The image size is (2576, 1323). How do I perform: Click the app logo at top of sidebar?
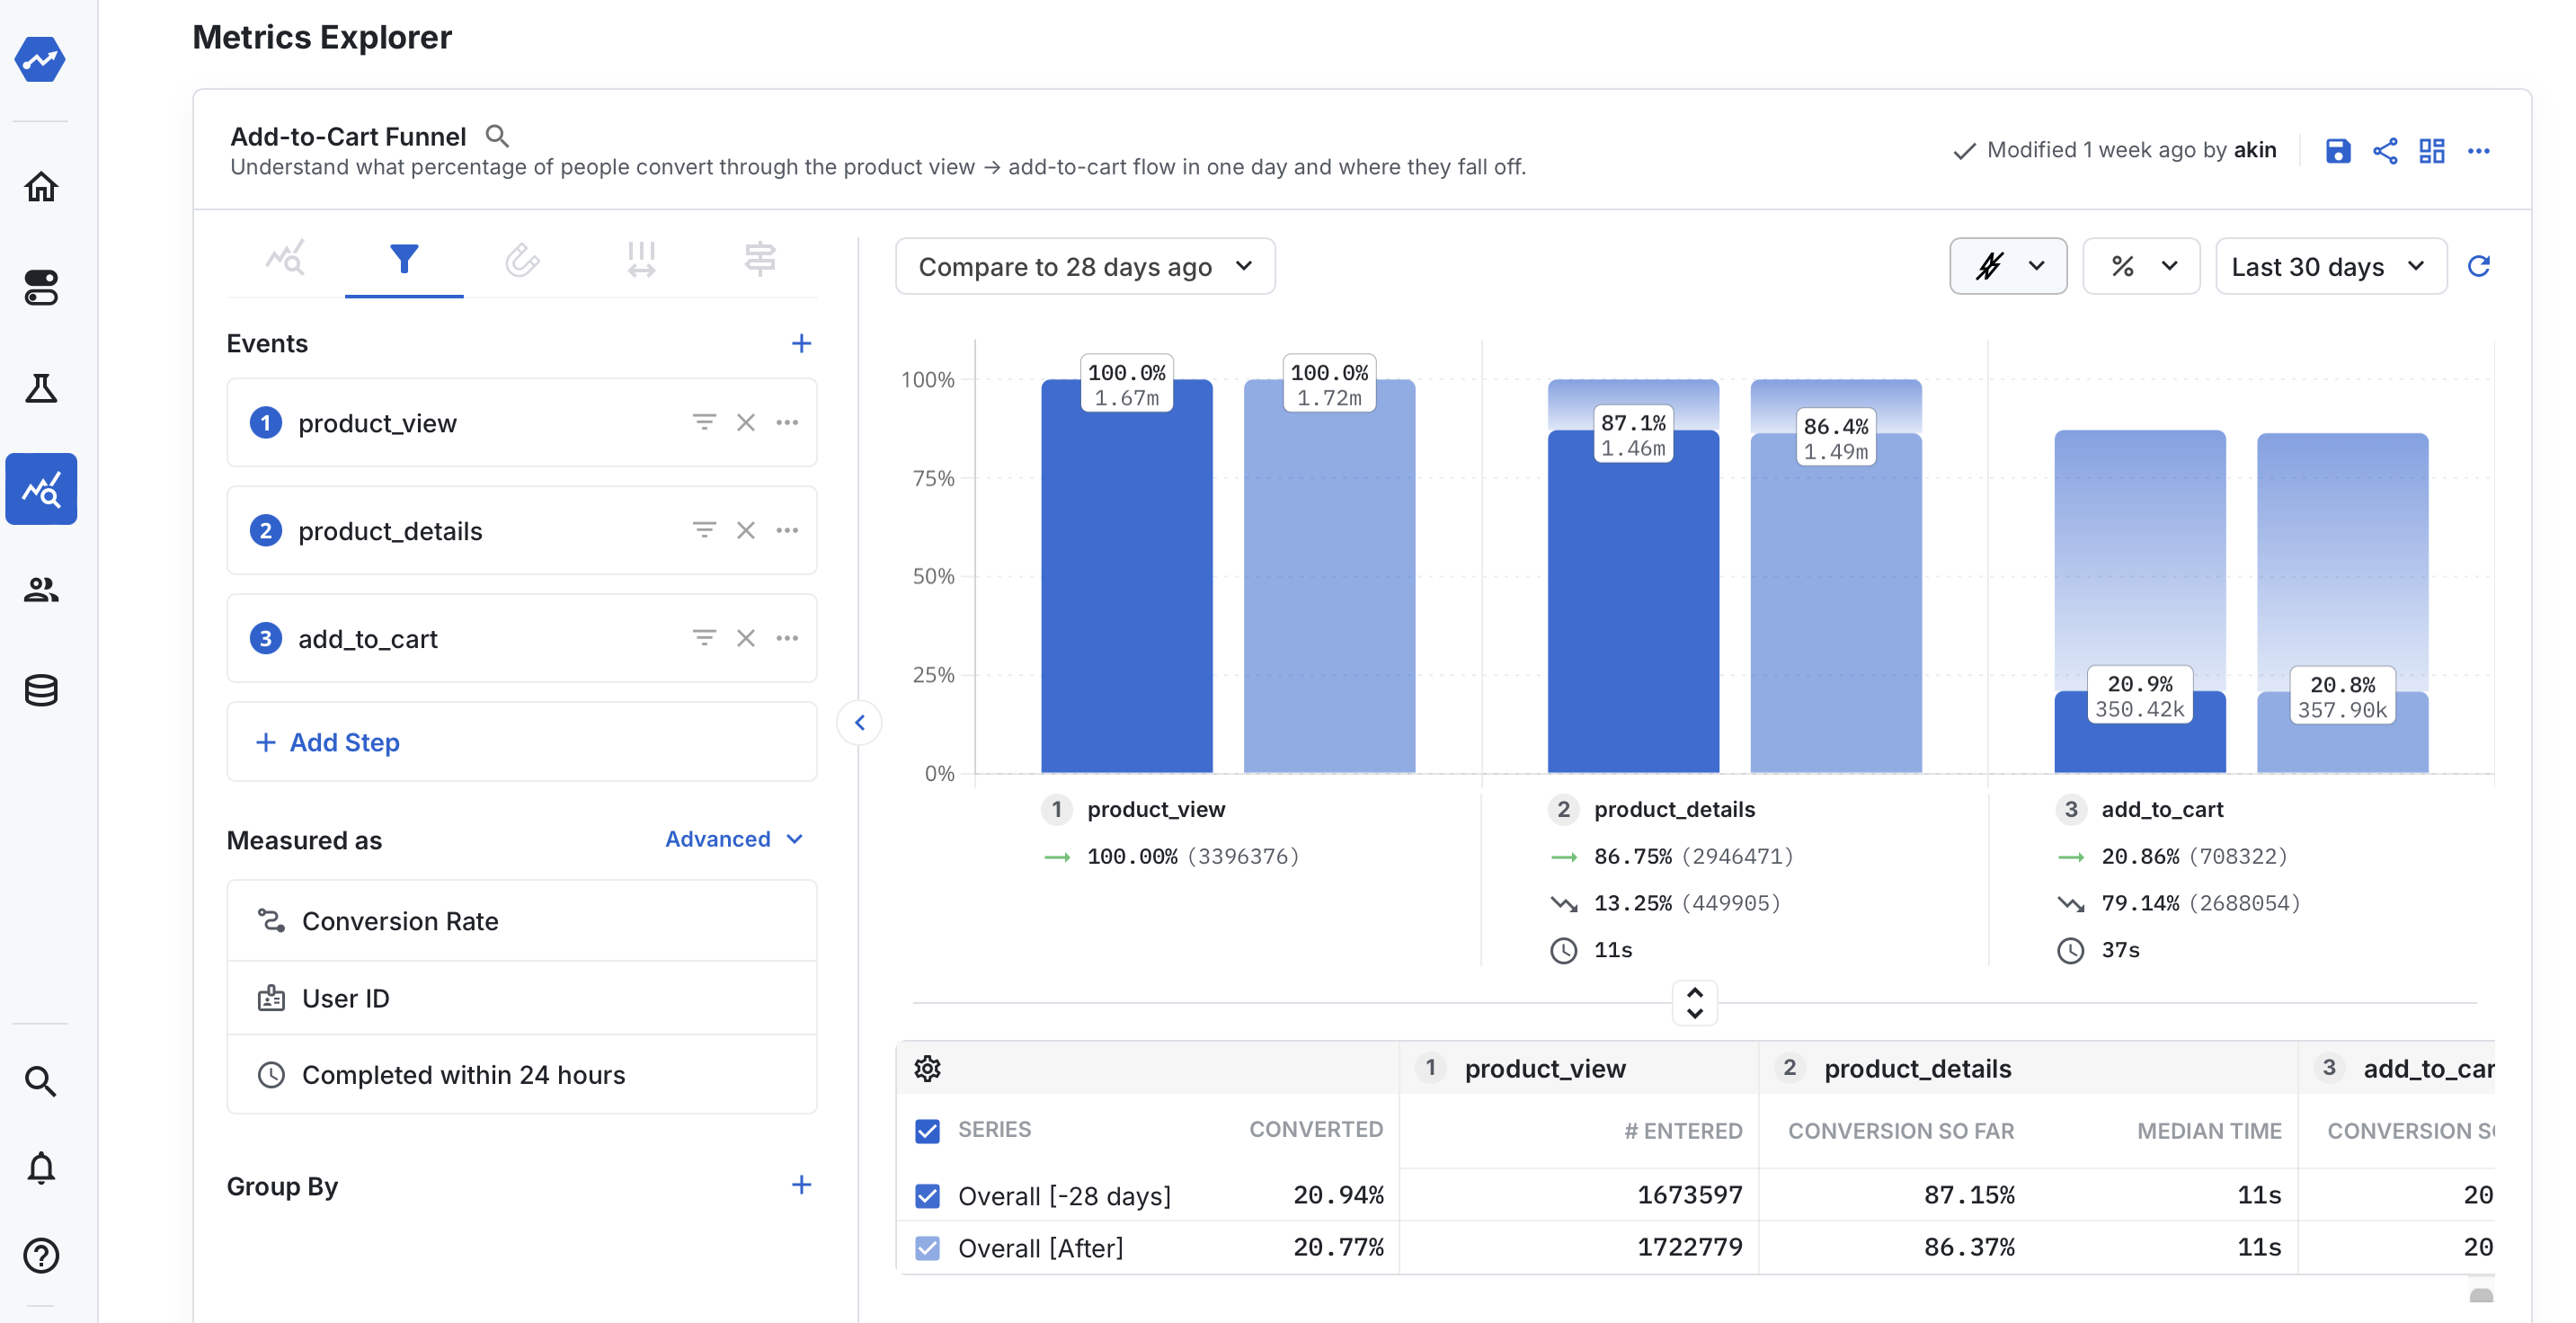40,59
